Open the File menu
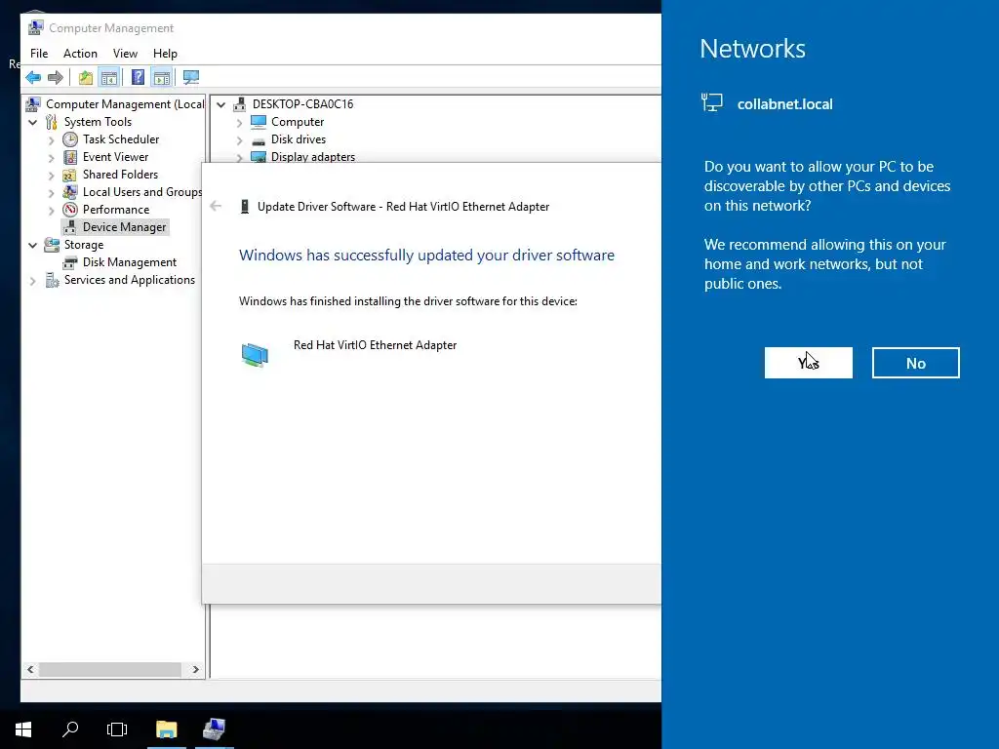999x749 pixels. click(x=39, y=54)
